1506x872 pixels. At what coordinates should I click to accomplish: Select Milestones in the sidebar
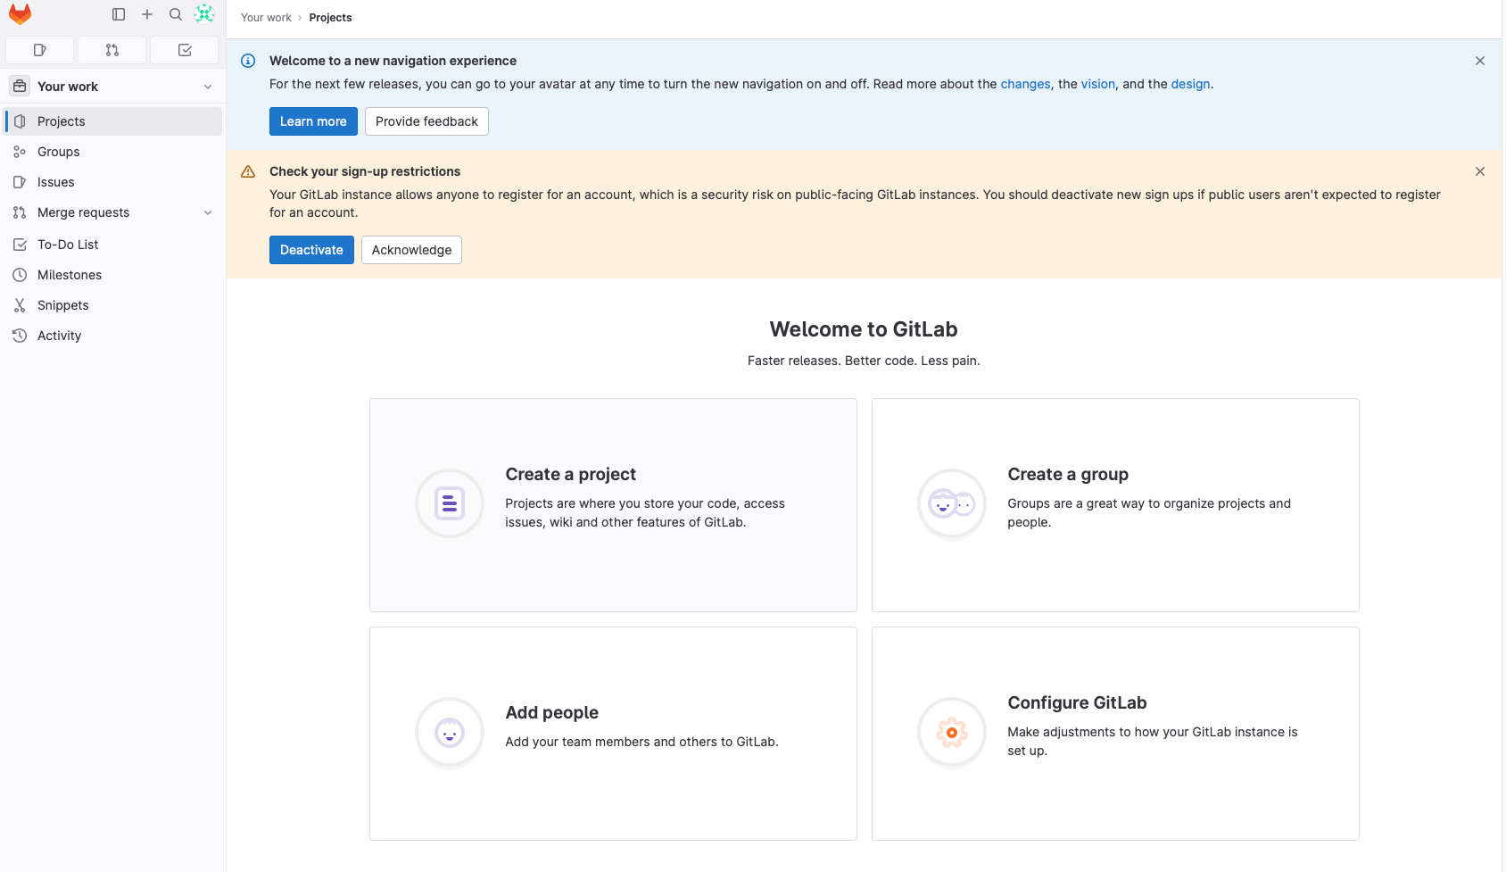pyautogui.click(x=69, y=275)
